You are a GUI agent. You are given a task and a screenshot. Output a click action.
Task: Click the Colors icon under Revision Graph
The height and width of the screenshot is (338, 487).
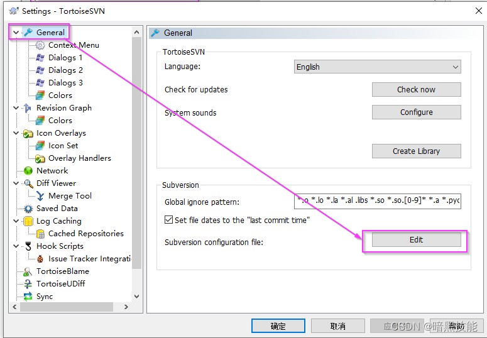(40, 120)
